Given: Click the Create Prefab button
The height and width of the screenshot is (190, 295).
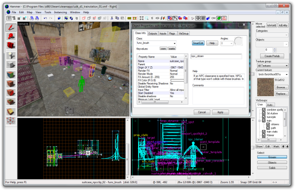Looking at the screenshot, I should [272, 56].
